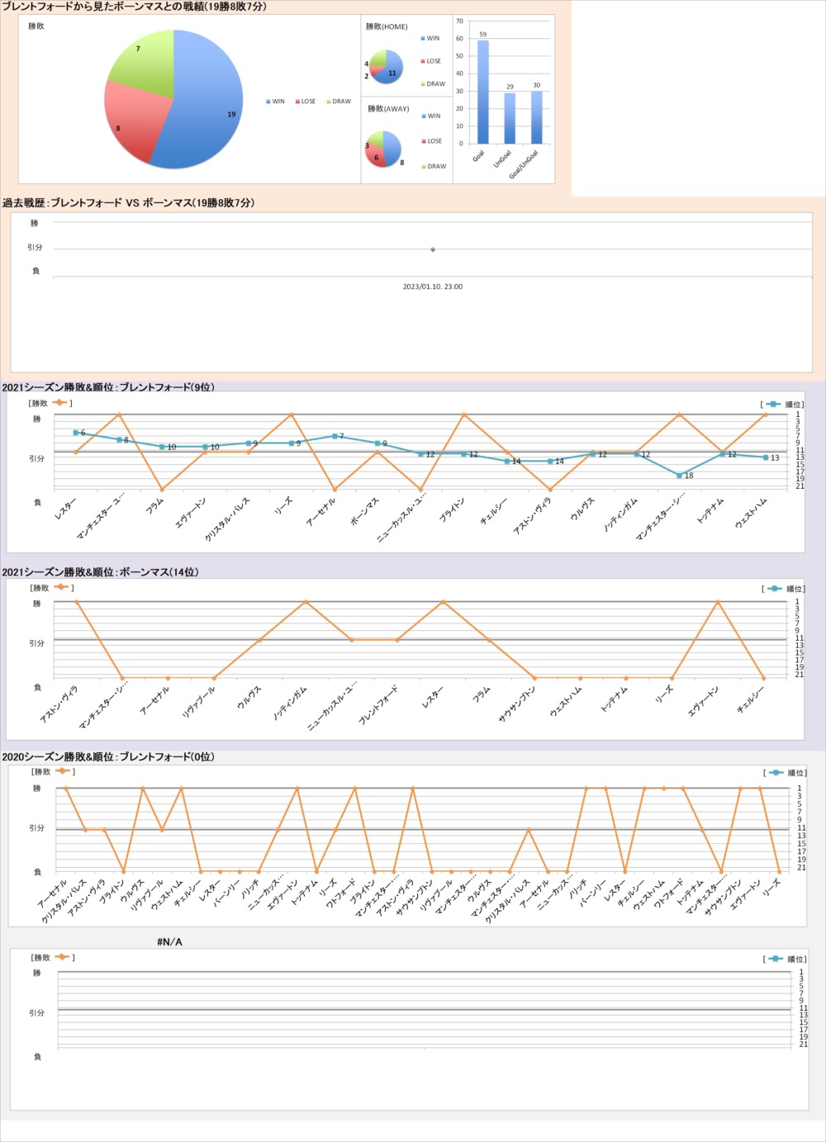Image resolution: width=826 pixels, height=1142 pixels.
Task: Click the 順位 legend in the ブレントフォード(9位) chart
Action: coord(782,404)
